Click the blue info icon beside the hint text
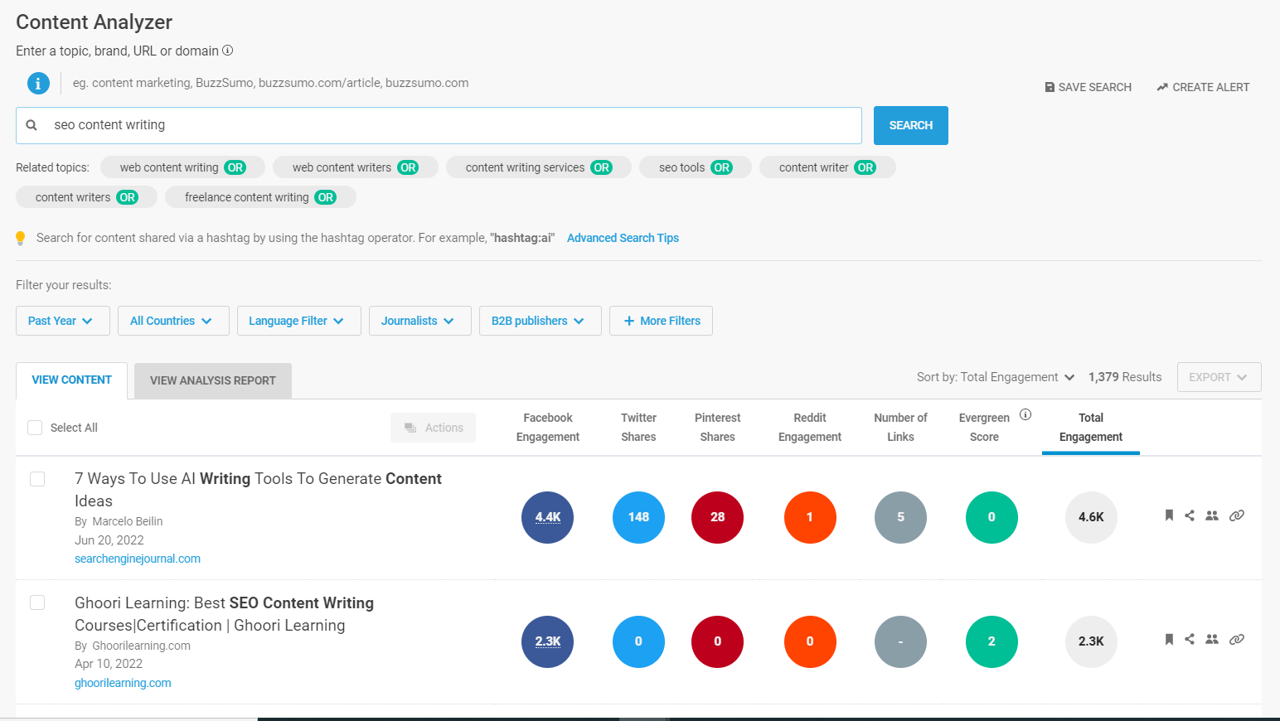 38,83
